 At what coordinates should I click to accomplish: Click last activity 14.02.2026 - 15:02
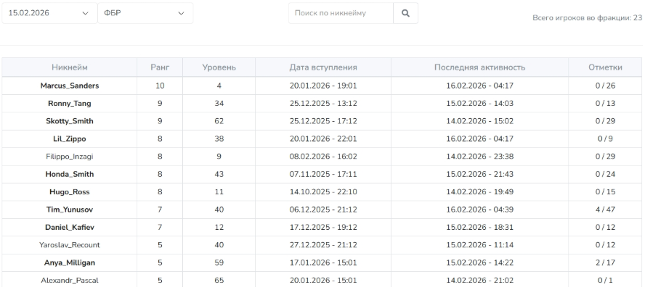click(x=479, y=121)
